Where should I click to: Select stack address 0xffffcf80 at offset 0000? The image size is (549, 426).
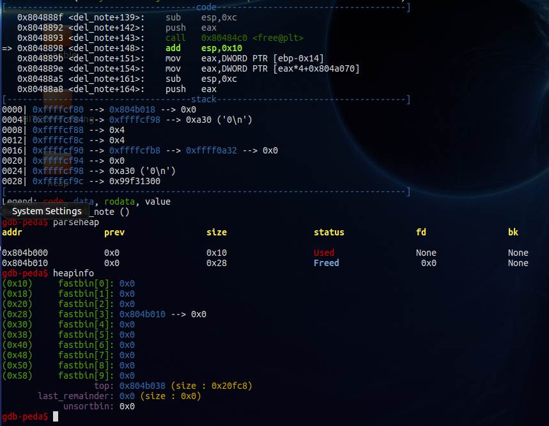(x=58, y=109)
